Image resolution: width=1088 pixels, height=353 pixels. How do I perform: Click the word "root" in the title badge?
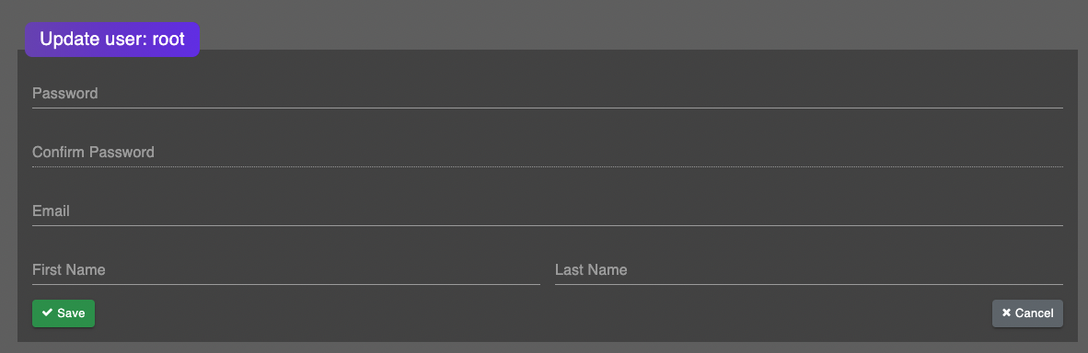click(168, 39)
